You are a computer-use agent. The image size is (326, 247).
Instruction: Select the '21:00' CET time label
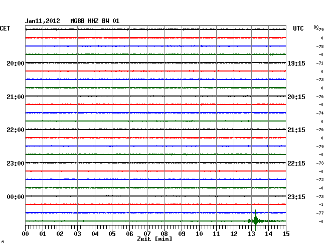[16, 97]
